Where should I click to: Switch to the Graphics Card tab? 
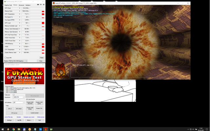tap(8, 5)
